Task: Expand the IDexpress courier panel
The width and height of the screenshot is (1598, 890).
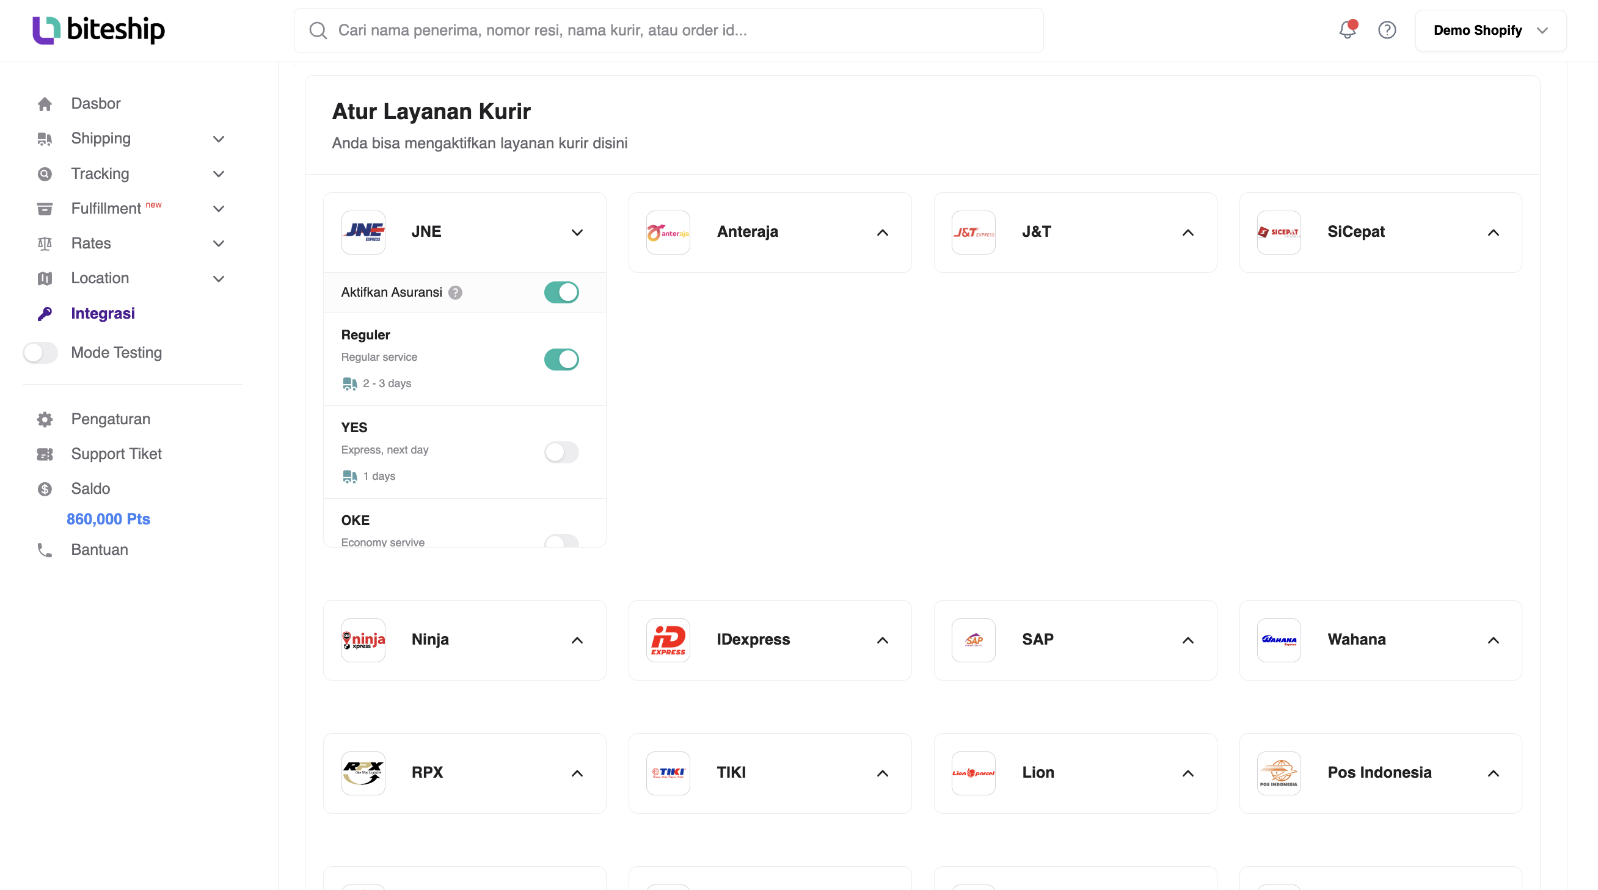Action: click(x=883, y=640)
